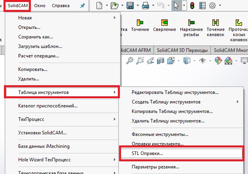This screenshot has height=174, width=248.
Task: Choose Сохранить как... menu item
Action: [62, 37]
